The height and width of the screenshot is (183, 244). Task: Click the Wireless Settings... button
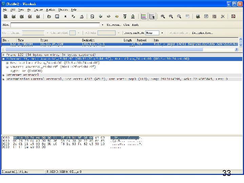(179, 33)
